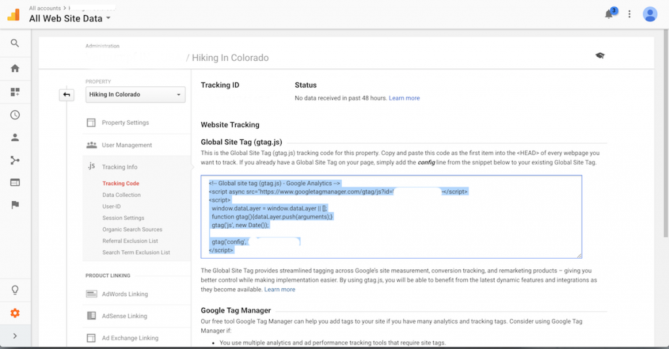Open Audience person icon in sidebar
The image size is (669, 349).
[15, 137]
